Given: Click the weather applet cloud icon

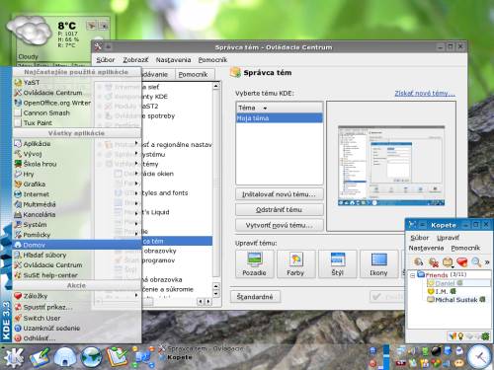Looking at the screenshot, I should [31, 32].
